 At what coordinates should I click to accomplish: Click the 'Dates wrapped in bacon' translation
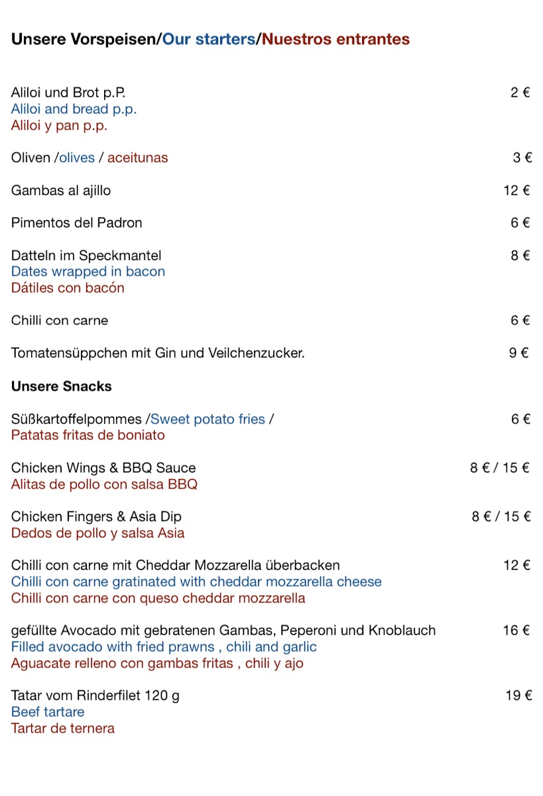pyautogui.click(x=88, y=272)
